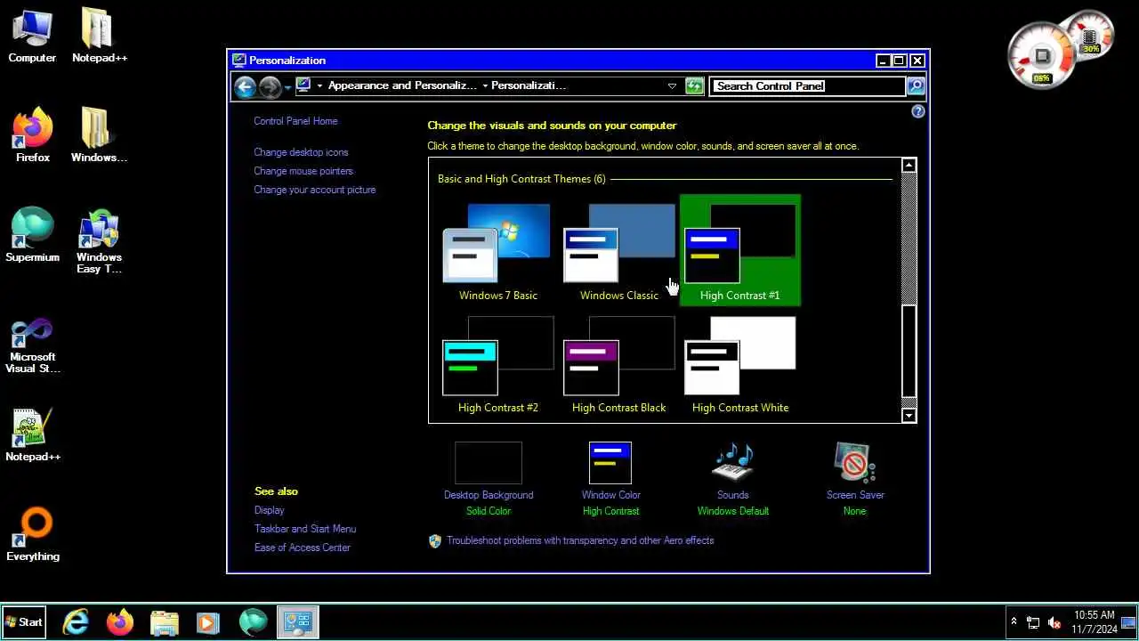Select the Windows 7 Basic theme
The image size is (1139, 641).
tap(497, 252)
